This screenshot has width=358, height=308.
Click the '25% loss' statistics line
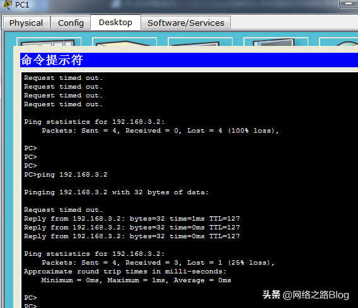click(x=158, y=263)
